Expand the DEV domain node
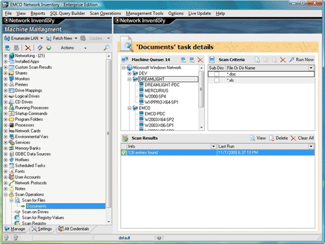Screen dimensions: 325x244 (x=129, y=73)
